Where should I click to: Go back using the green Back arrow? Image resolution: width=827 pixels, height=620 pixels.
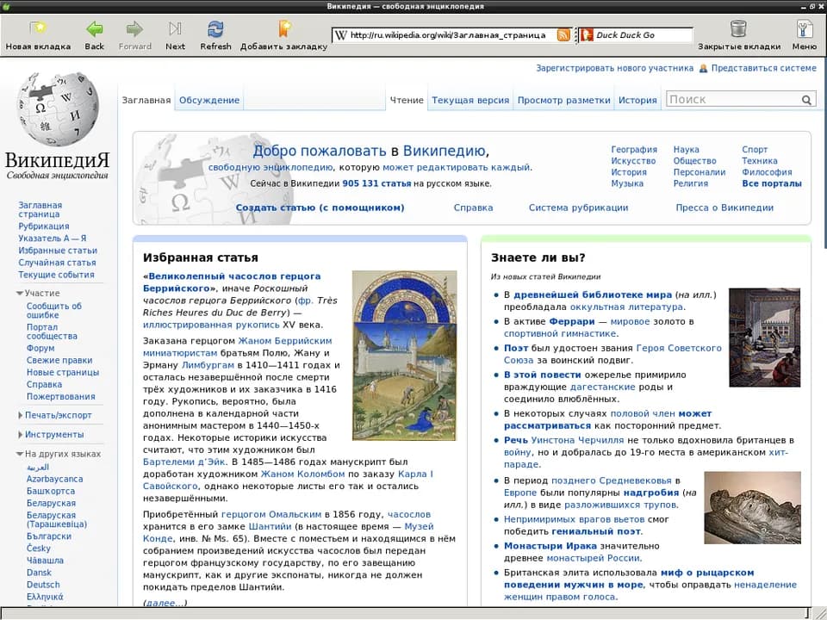[x=95, y=29]
